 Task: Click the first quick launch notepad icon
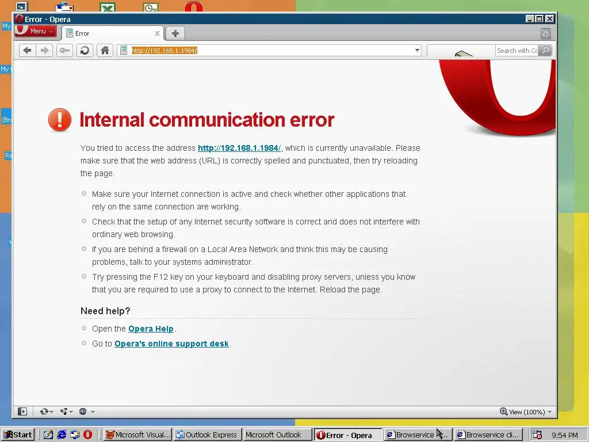[x=48, y=435]
